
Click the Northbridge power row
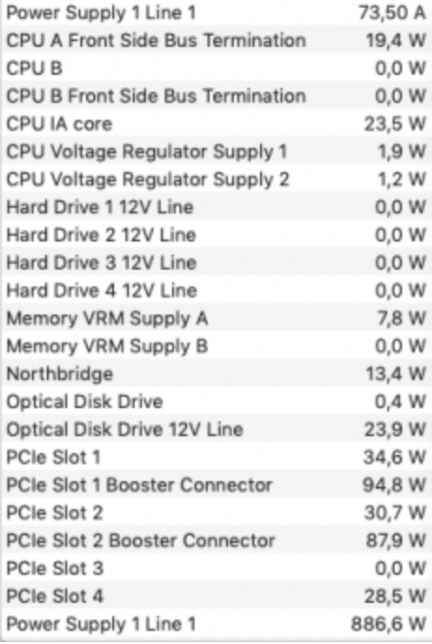pyautogui.click(x=216, y=373)
